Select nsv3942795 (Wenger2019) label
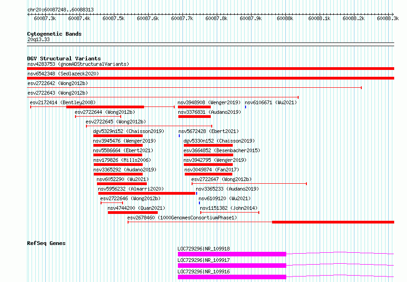This screenshot has height=282, width=407. (215, 160)
